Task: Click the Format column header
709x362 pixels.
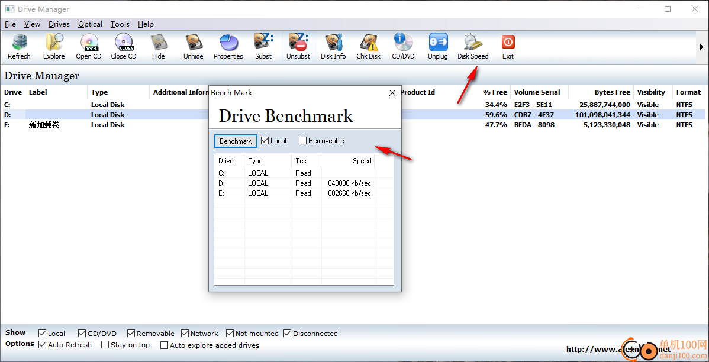Action: point(689,92)
